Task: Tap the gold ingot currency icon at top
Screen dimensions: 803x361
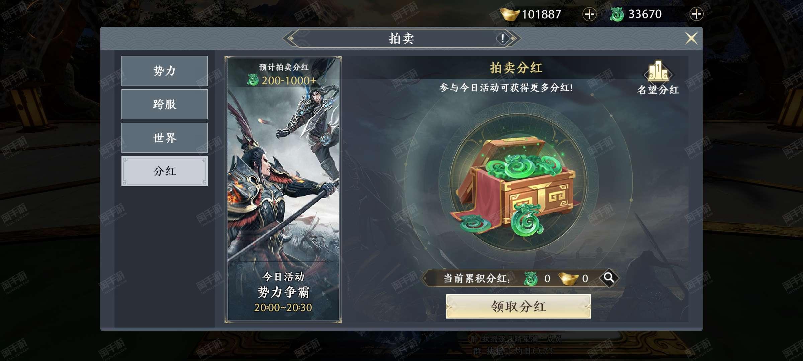Action: tap(510, 14)
